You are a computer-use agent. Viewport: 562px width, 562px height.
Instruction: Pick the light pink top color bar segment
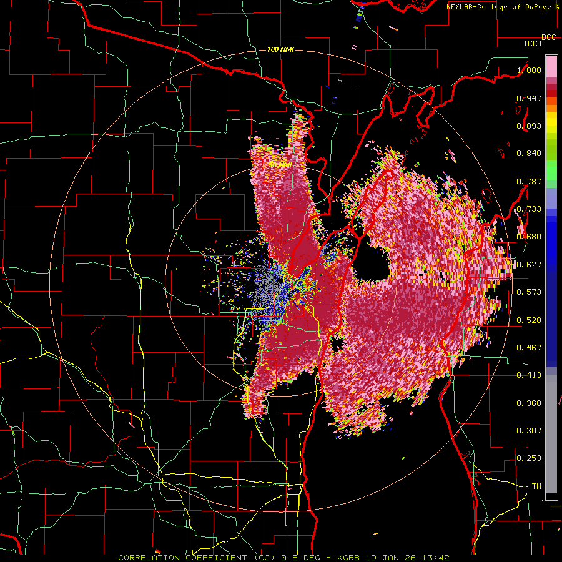(551, 67)
